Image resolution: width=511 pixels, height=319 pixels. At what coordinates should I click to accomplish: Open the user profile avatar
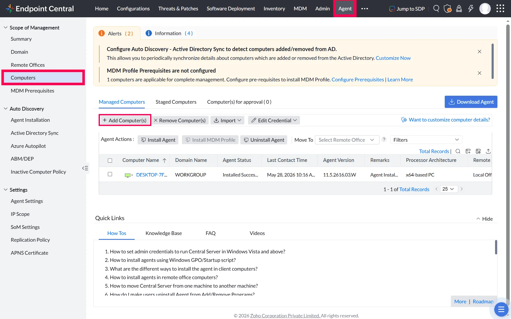(x=485, y=9)
